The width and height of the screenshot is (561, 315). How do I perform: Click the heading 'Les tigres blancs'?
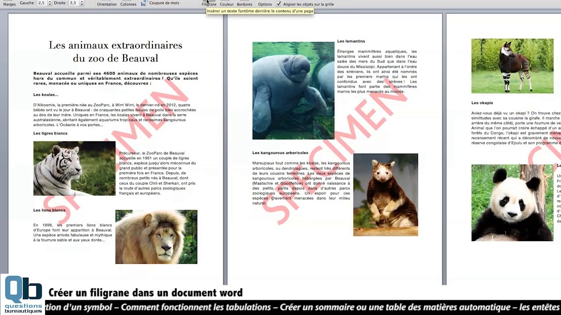click(50, 133)
